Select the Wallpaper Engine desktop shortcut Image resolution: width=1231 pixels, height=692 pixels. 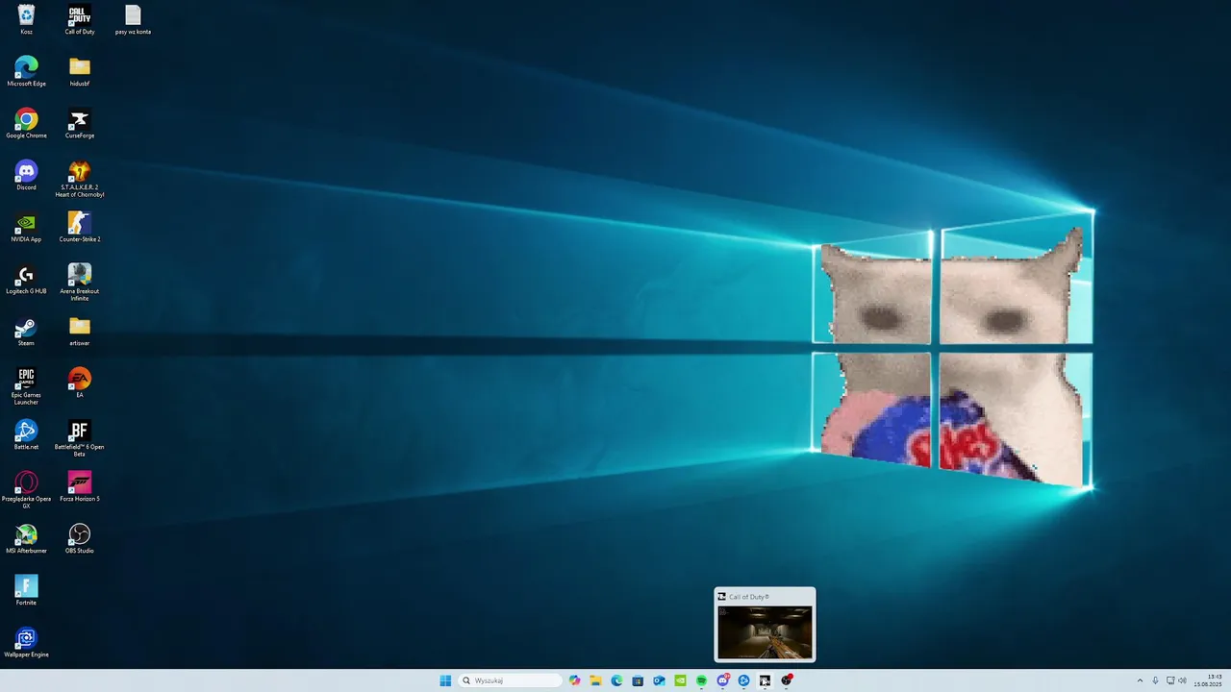(26, 642)
